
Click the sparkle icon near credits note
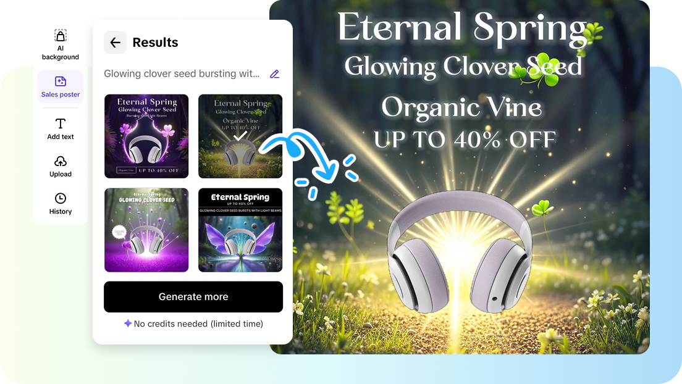128,323
